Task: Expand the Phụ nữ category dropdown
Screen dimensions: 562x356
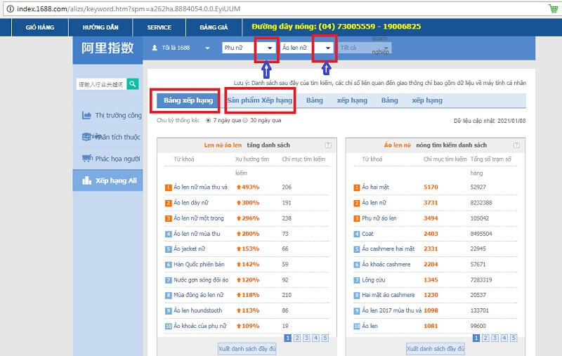Action: click(270, 48)
